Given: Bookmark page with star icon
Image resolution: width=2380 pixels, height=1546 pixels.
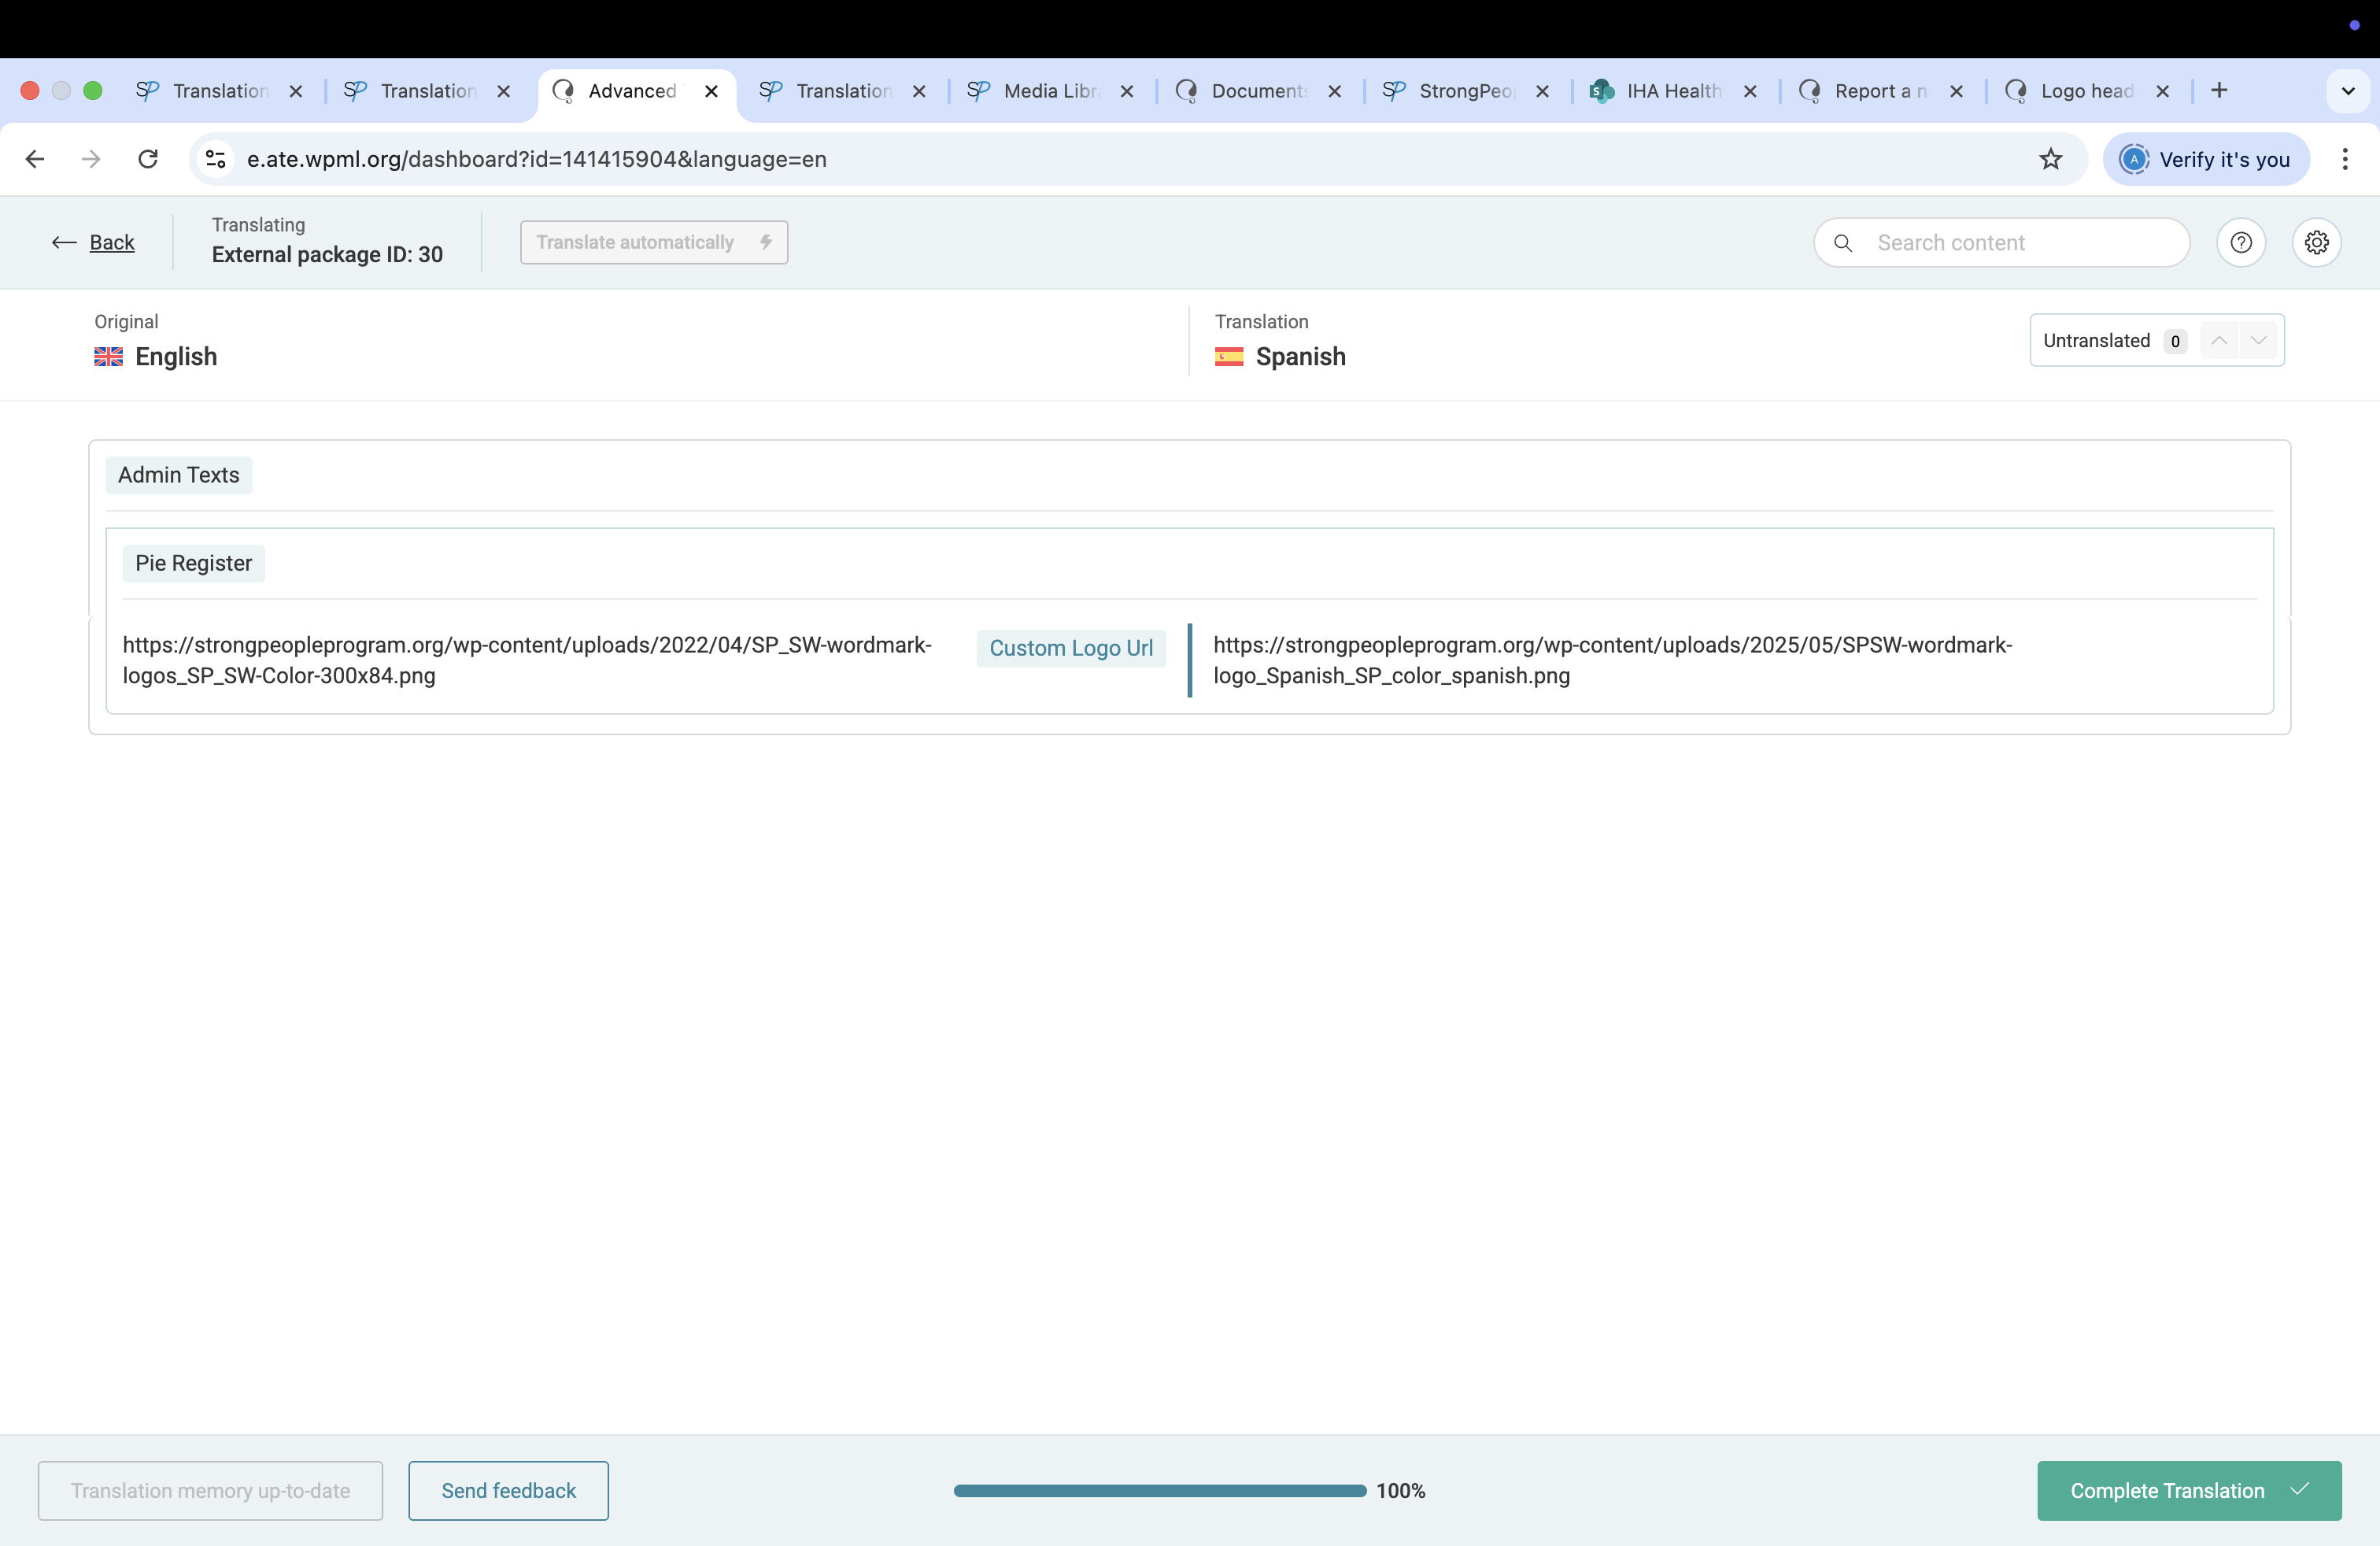Looking at the screenshot, I should [x=2050, y=159].
